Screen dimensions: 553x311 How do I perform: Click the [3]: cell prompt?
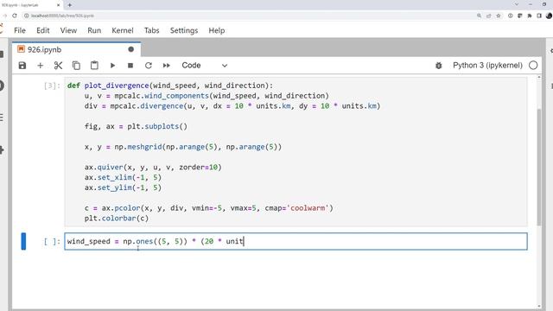(52, 86)
